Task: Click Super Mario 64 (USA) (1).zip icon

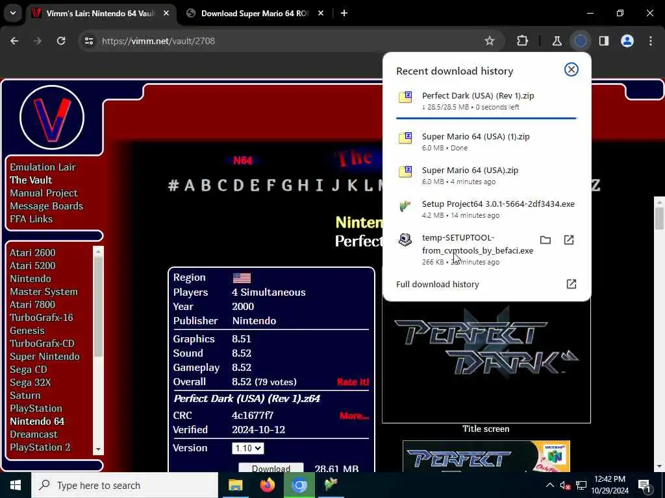Action: 405,137
